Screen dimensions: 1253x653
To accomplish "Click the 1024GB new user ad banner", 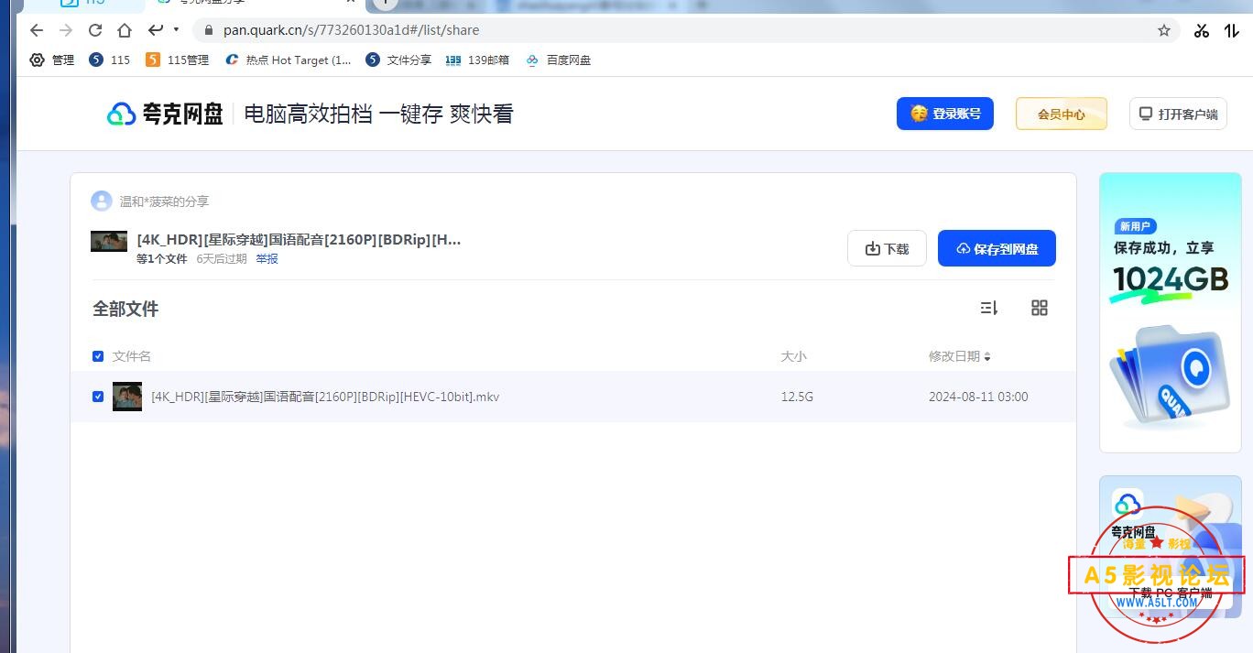I will click(1170, 312).
